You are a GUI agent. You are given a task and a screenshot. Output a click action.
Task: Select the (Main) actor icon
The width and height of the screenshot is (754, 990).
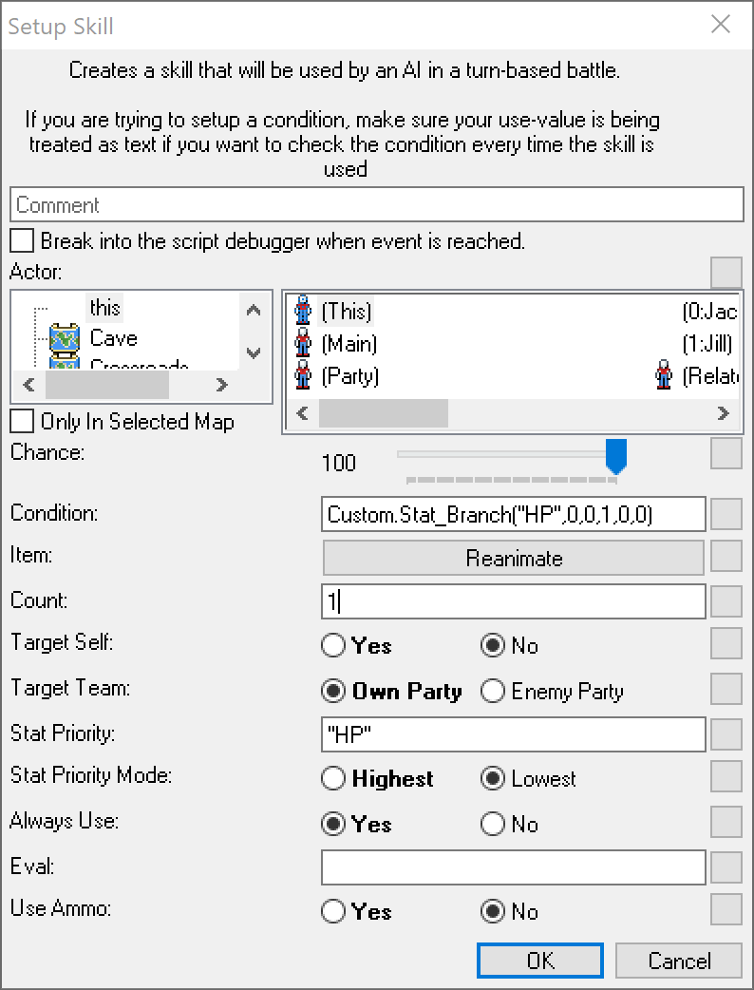click(x=304, y=343)
